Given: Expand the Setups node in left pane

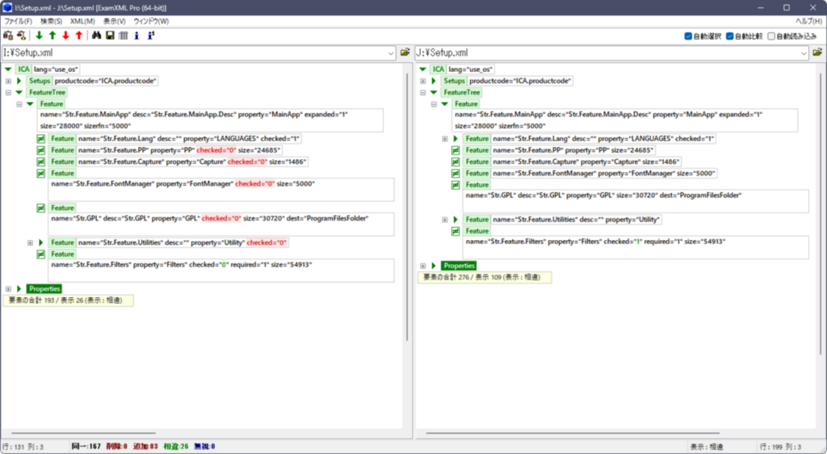Looking at the screenshot, I should tap(8, 81).
